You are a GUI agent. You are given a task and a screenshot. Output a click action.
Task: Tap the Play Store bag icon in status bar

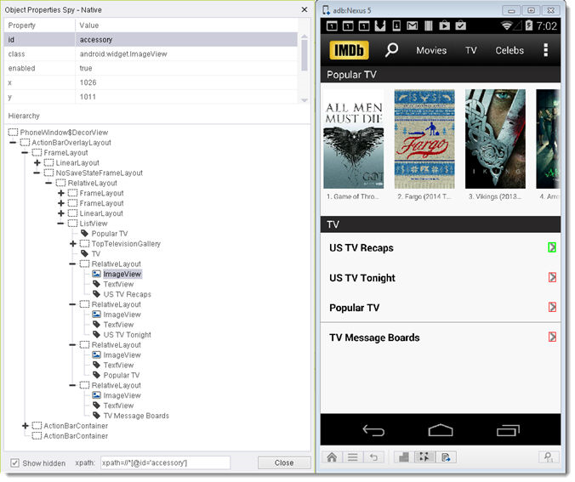447,26
